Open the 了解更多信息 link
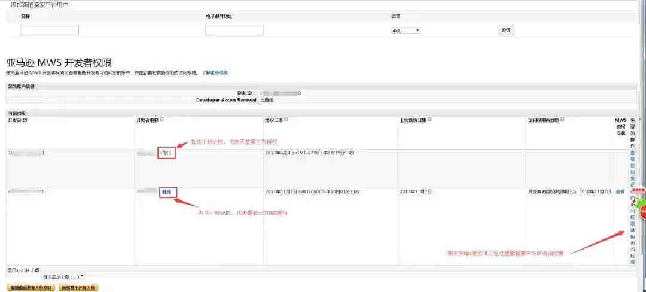Image resolution: width=646 pixels, height=292 pixels. tap(214, 72)
